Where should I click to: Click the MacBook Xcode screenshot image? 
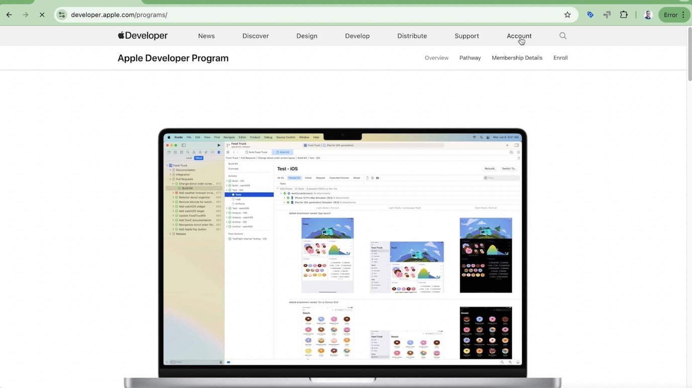tap(342, 251)
